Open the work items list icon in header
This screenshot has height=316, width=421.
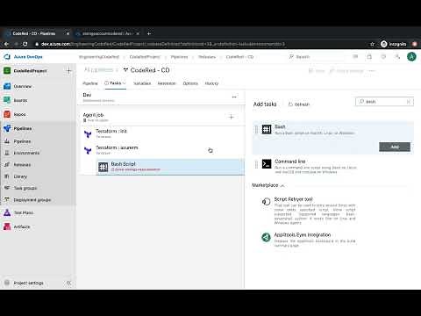(355, 57)
